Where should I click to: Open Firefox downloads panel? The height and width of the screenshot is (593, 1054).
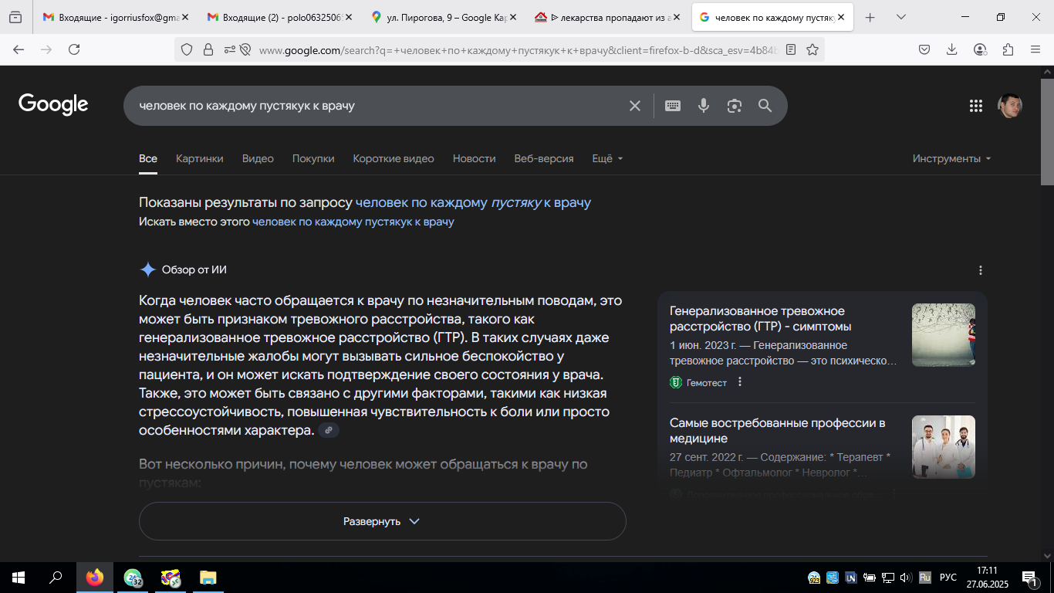click(x=952, y=49)
